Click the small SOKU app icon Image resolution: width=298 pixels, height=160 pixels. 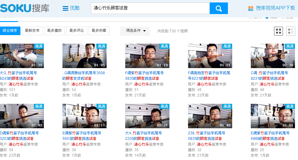tap(250, 8)
